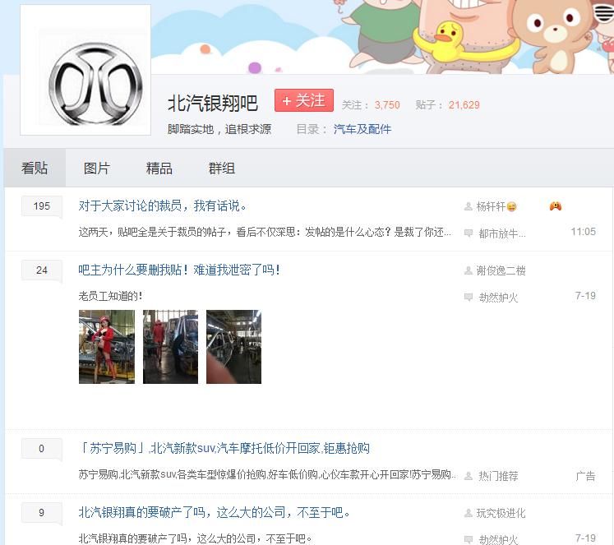Click the post excerpt 老员工知道的!
The height and width of the screenshot is (545, 614).
[x=110, y=296]
